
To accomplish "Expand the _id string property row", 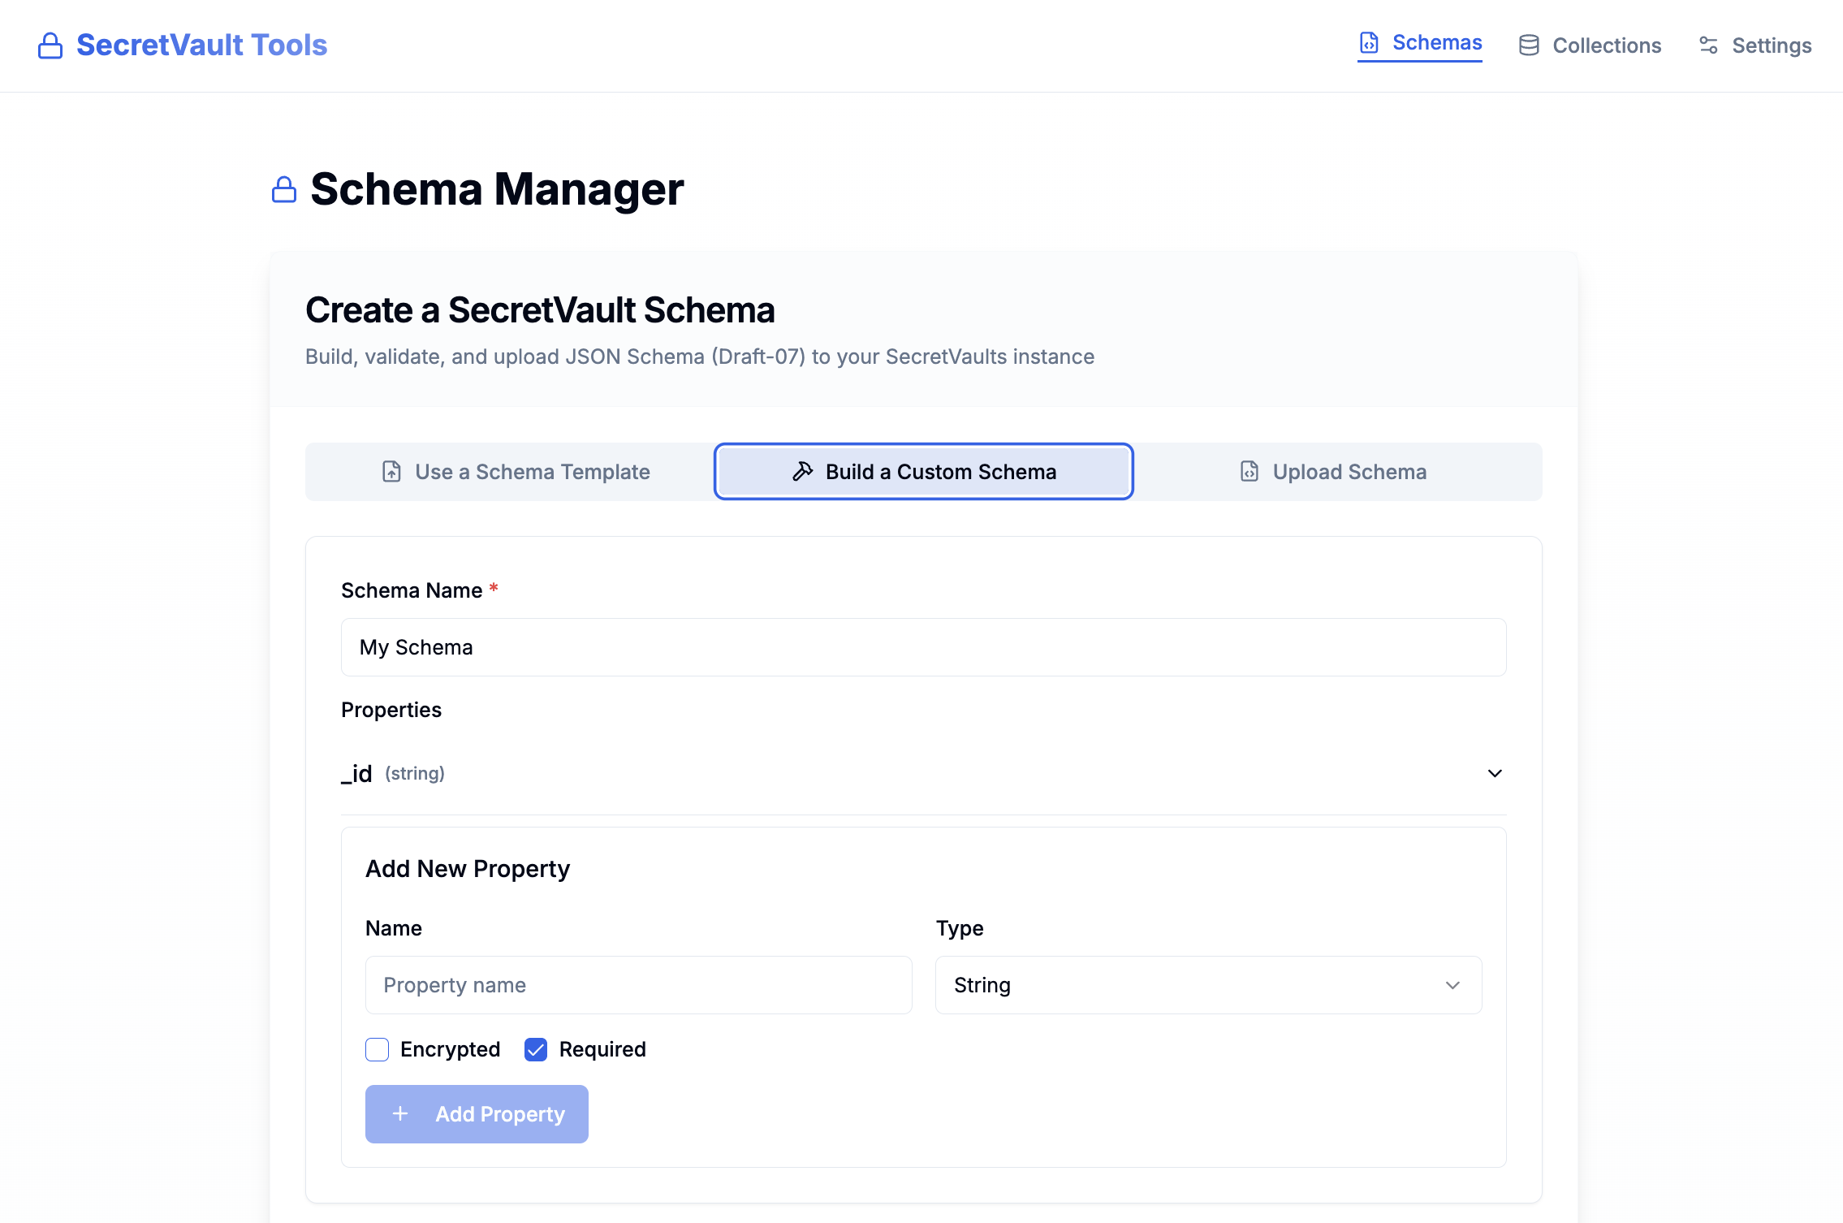I will [1494, 773].
